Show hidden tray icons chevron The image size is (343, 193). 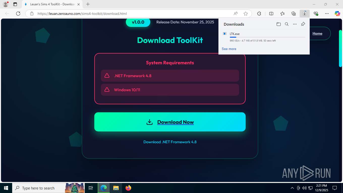[x=292, y=188]
